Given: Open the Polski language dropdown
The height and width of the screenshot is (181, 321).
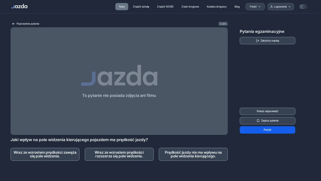Looking at the screenshot, I should 255,7.
